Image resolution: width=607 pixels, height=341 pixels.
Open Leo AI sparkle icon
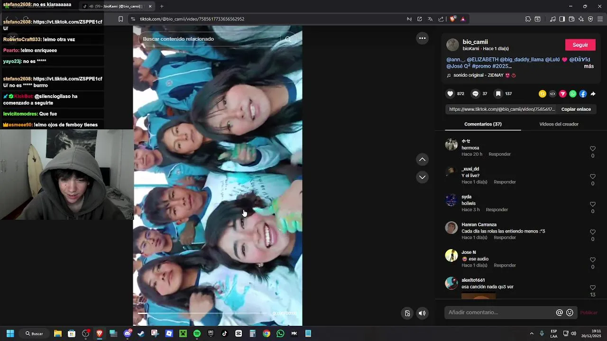pos(581,19)
